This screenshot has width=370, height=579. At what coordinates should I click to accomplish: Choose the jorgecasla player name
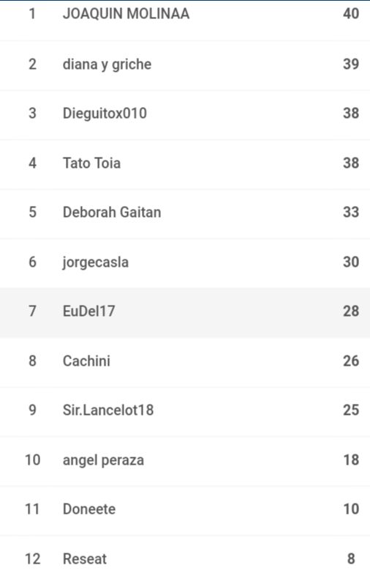coord(96,262)
